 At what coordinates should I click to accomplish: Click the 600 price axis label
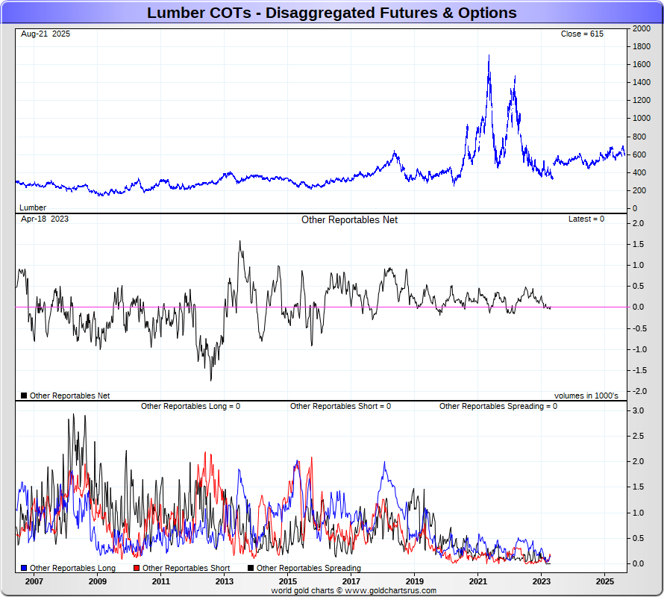pos(639,154)
